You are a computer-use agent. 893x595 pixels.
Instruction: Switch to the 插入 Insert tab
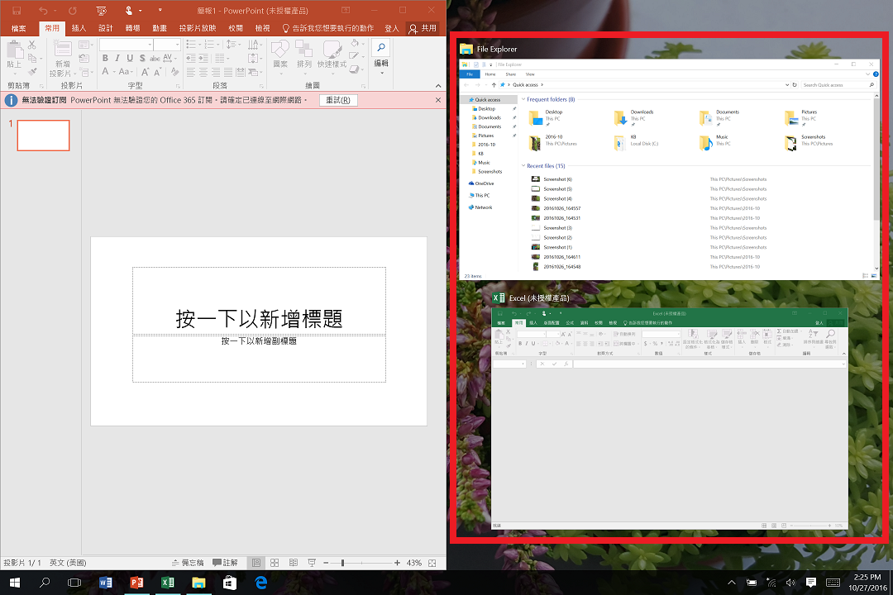point(79,28)
